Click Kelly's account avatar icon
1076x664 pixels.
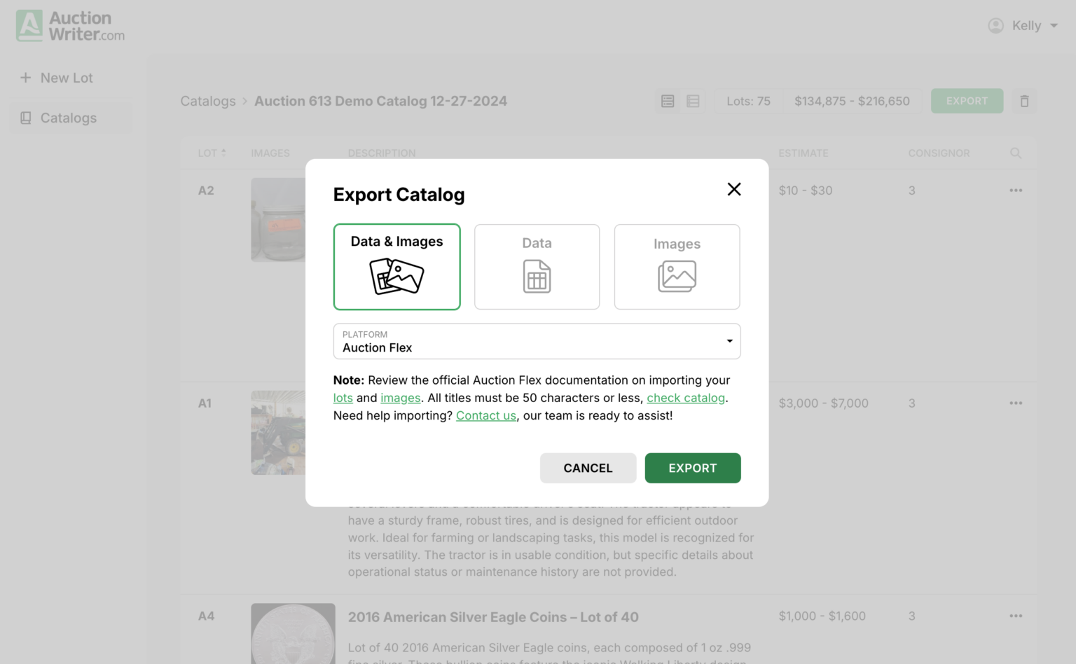point(995,25)
